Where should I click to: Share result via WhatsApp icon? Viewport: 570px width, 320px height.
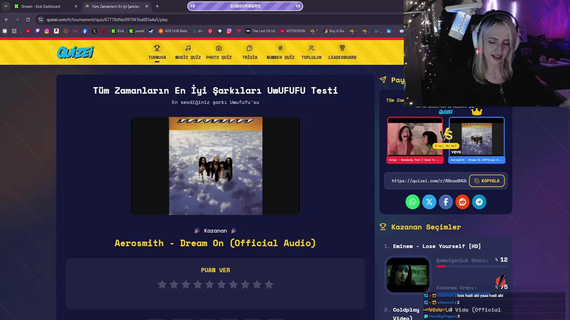[x=412, y=202]
